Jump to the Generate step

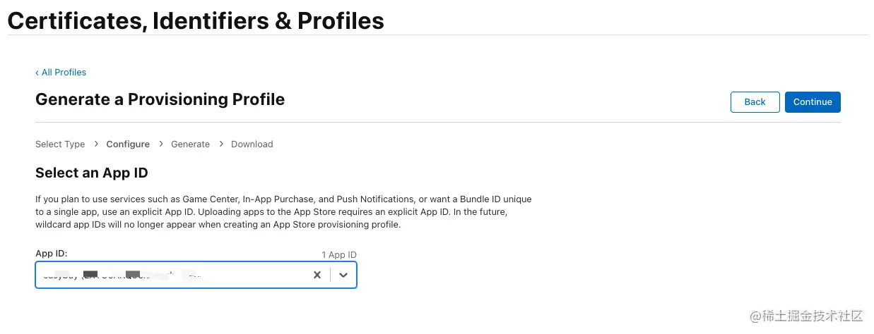point(190,144)
